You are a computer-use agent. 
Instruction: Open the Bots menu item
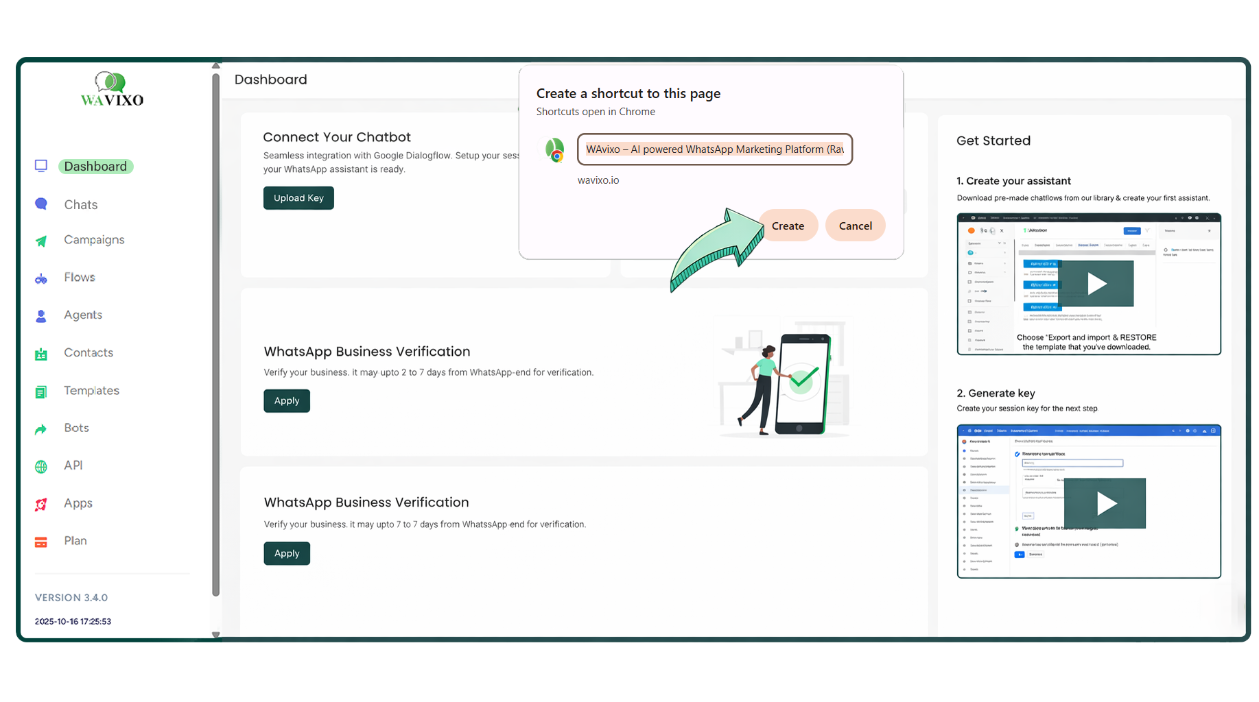click(76, 428)
